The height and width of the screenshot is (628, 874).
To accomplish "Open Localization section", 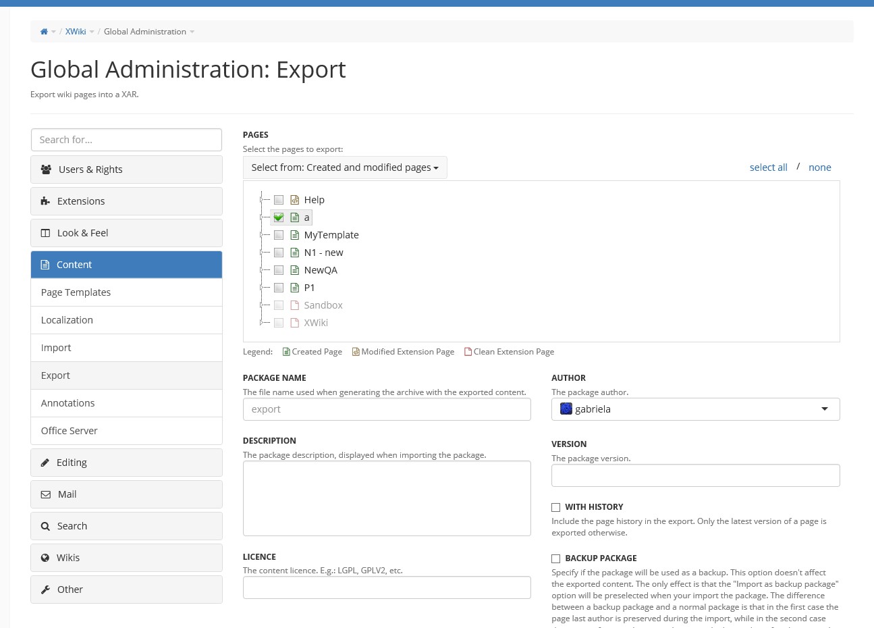I will [126, 320].
